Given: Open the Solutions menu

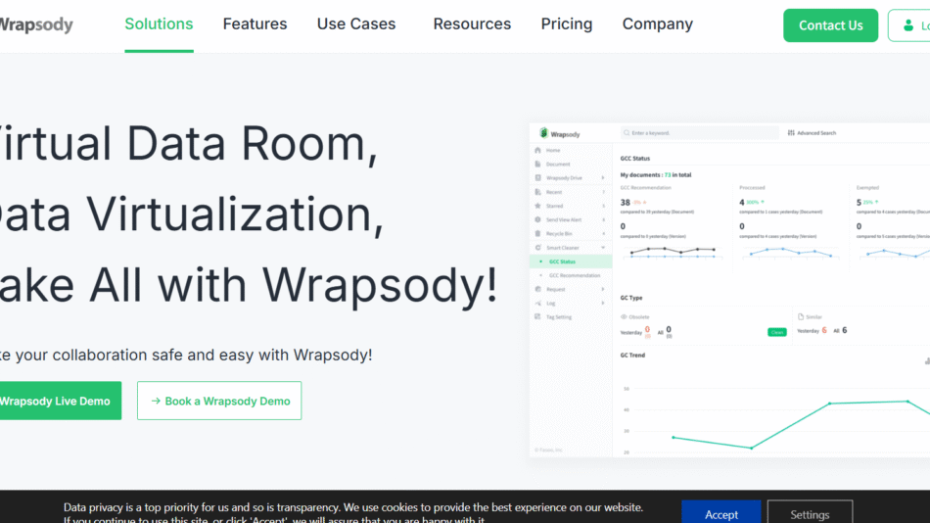Looking at the screenshot, I should [x=159, y=24].
